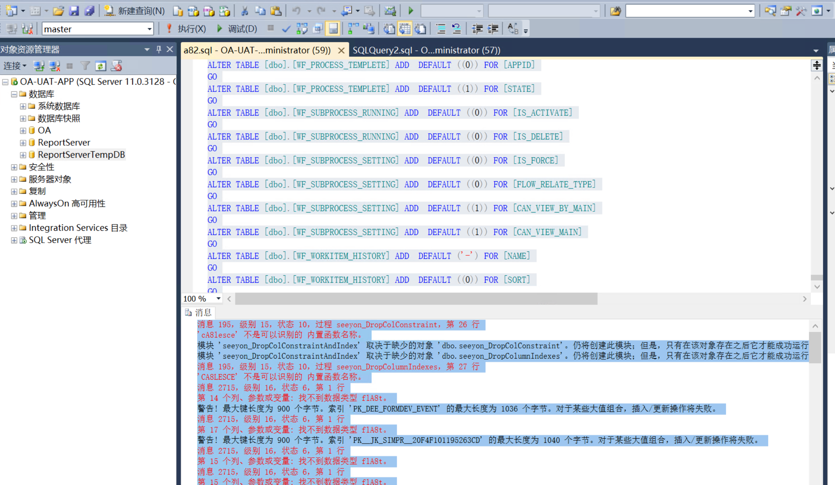This screenshot has height=485, width=835.
Task: Click the Save file icon
Action: [73, 11]
